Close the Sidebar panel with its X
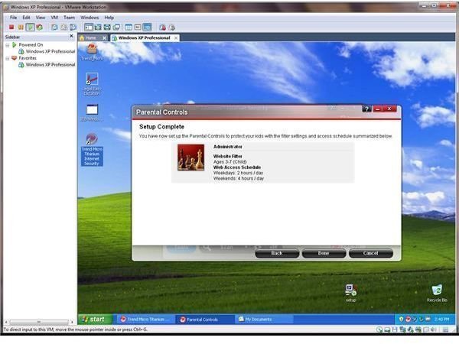This screenshot has width=459, height=344. 71,36
